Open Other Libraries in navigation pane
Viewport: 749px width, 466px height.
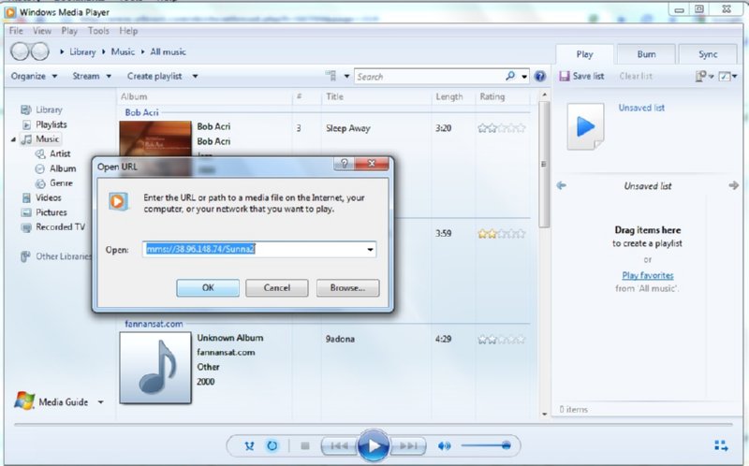[63, 256]
